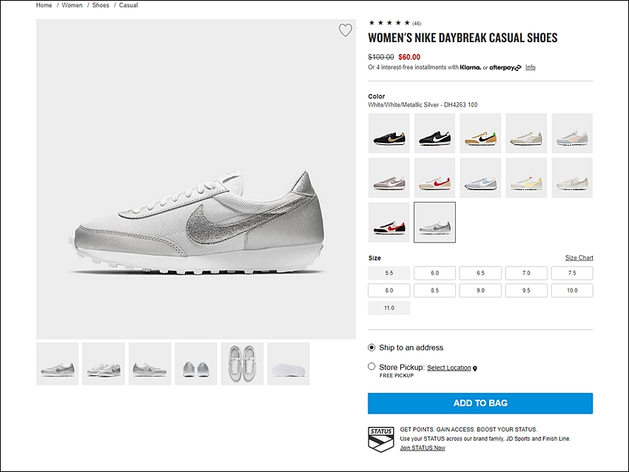Choose the cream shoe with red swoosh
Image resolution: width=629 pixels, height=472 pixels.
434,178
